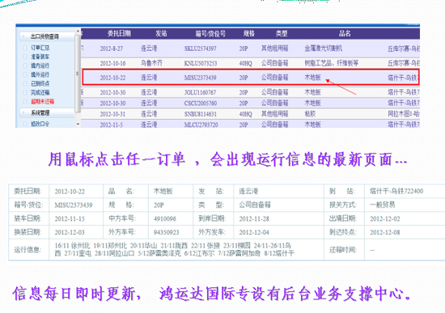Click the icon beside 订单汇总
This screenshot has width=445, height=313.
coord(25,48)
